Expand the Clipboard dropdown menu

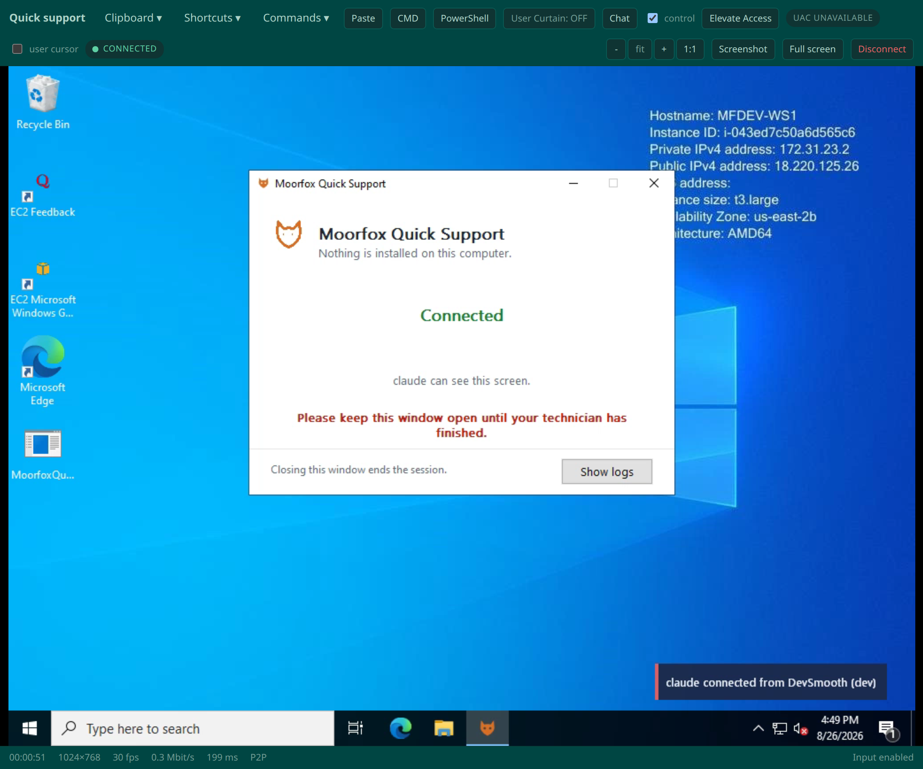click(133, 18)
